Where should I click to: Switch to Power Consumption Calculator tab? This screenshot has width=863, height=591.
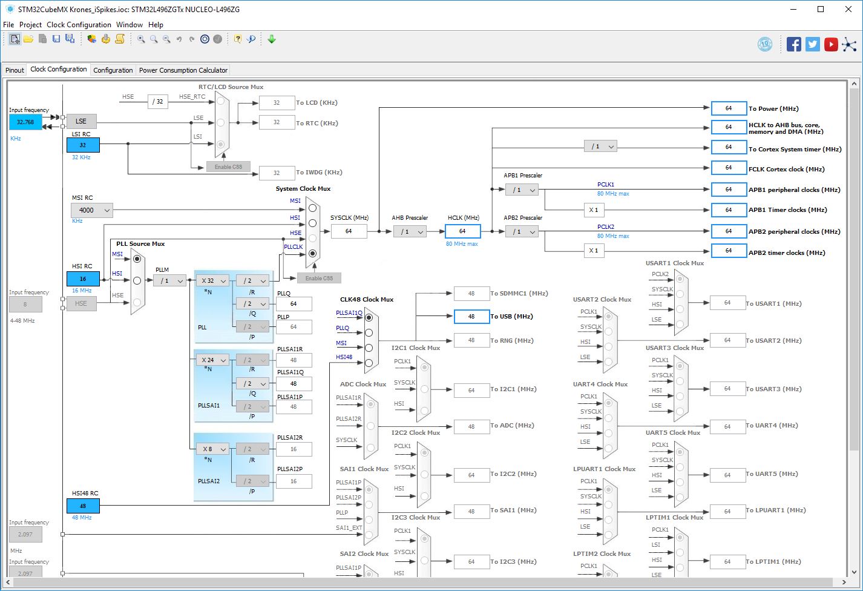183,70
